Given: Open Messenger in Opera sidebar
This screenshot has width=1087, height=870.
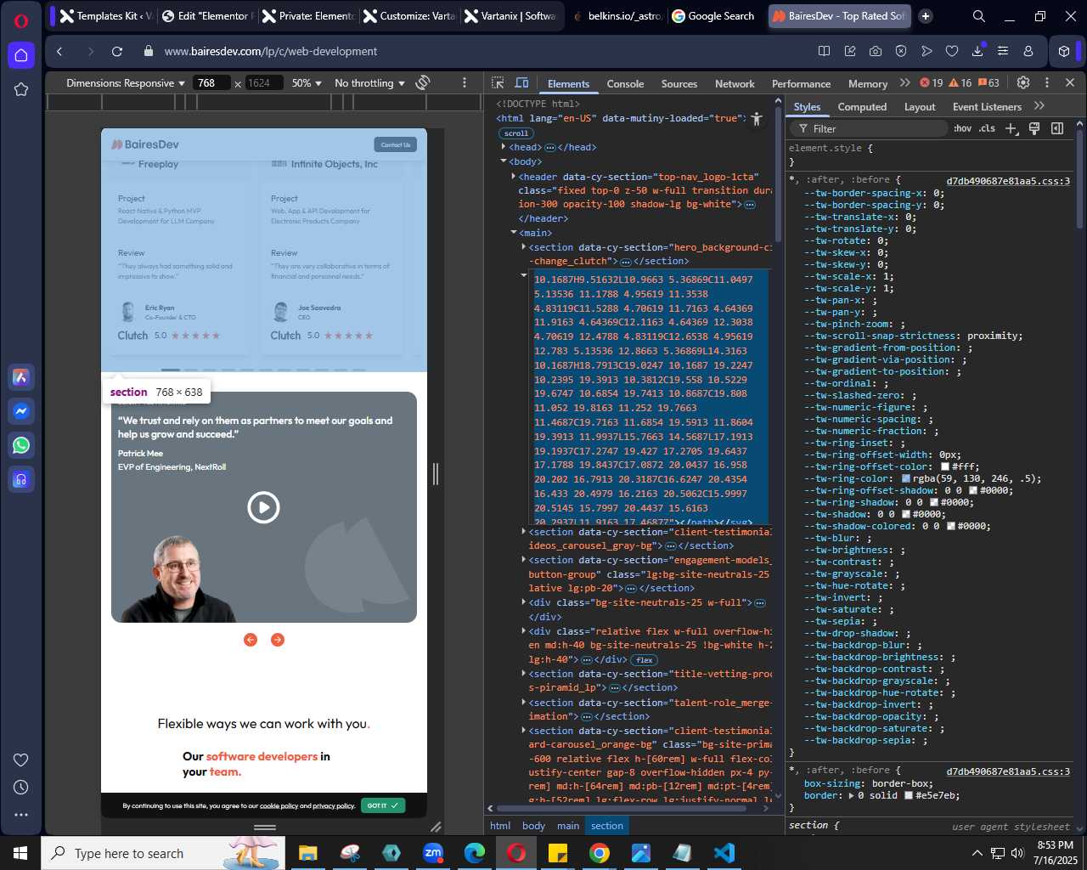Looking at the screenshot, I should click(x=21, y=411).
